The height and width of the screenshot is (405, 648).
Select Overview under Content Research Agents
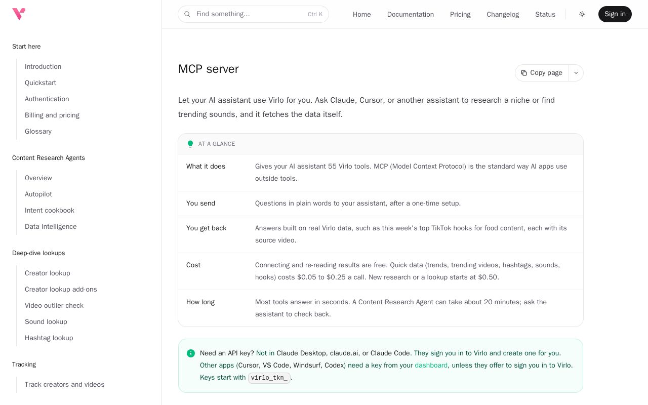[x=38, y=178]
